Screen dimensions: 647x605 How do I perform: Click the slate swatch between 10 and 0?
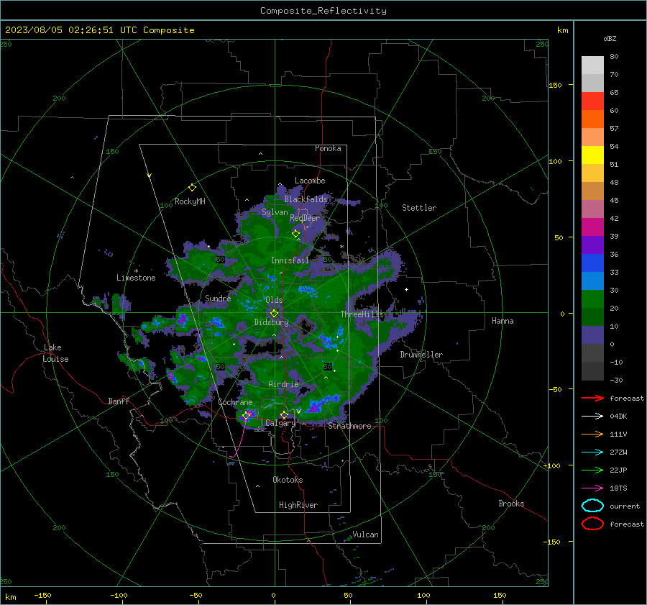(x=592, y=335)
